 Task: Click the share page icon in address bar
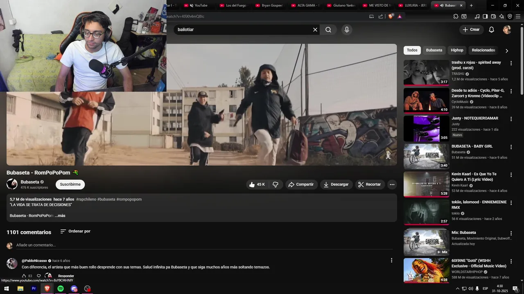[x=381, y=16]
